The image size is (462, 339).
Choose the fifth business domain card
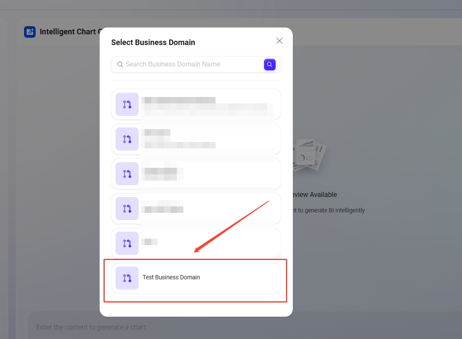pyautogui.click(x=196, y=243)
